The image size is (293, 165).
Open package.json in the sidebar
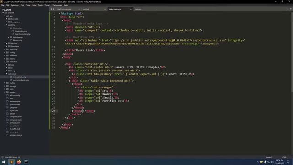pyautogui.click(x=15, y=123)
